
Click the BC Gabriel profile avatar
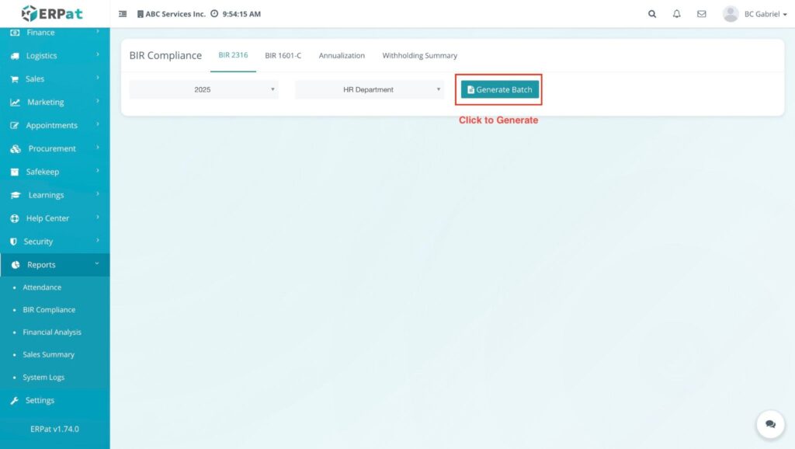730,14
